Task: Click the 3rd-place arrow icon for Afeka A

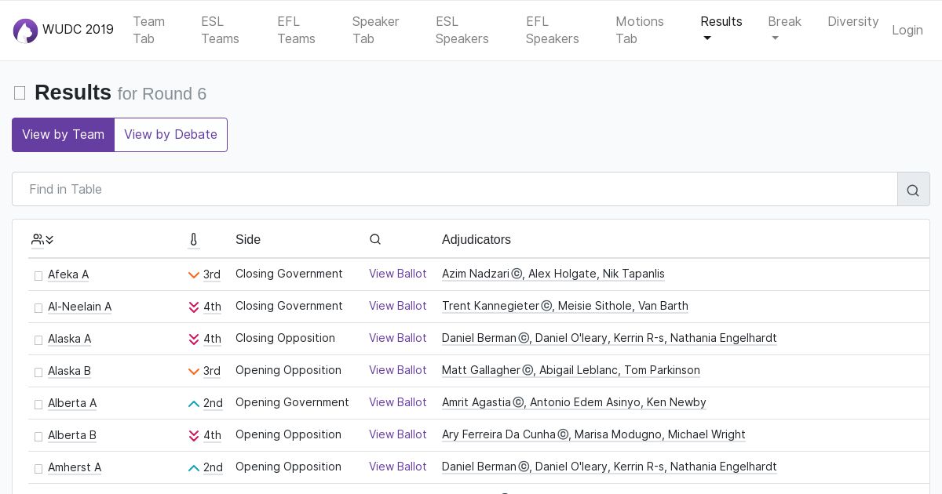Action: pyautogui.click(x=194, y=275)
